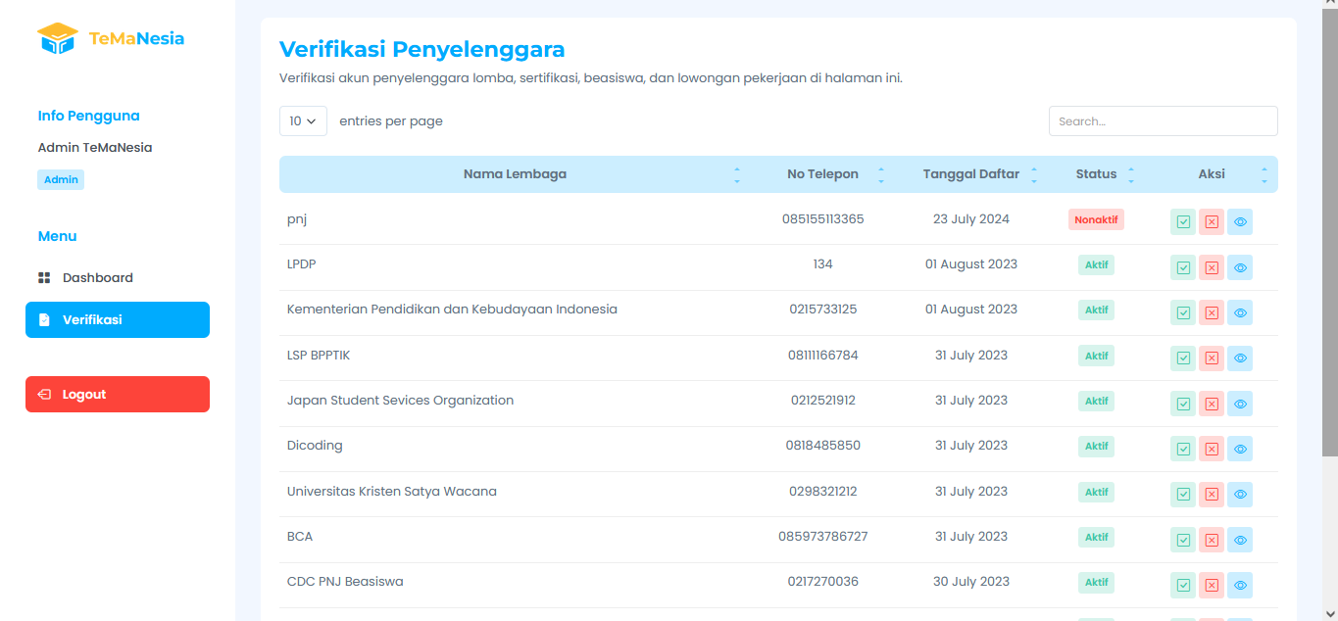Viewport: 1338px width, 621px height.
Task: Sort table by Tanggal Daftar column
Action: [970, 174]
